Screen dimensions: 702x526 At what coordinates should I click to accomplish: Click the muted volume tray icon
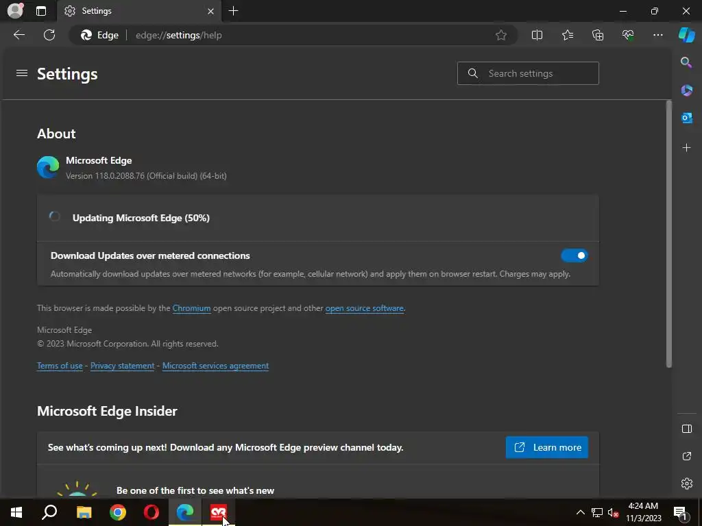(x=614, y=512)
